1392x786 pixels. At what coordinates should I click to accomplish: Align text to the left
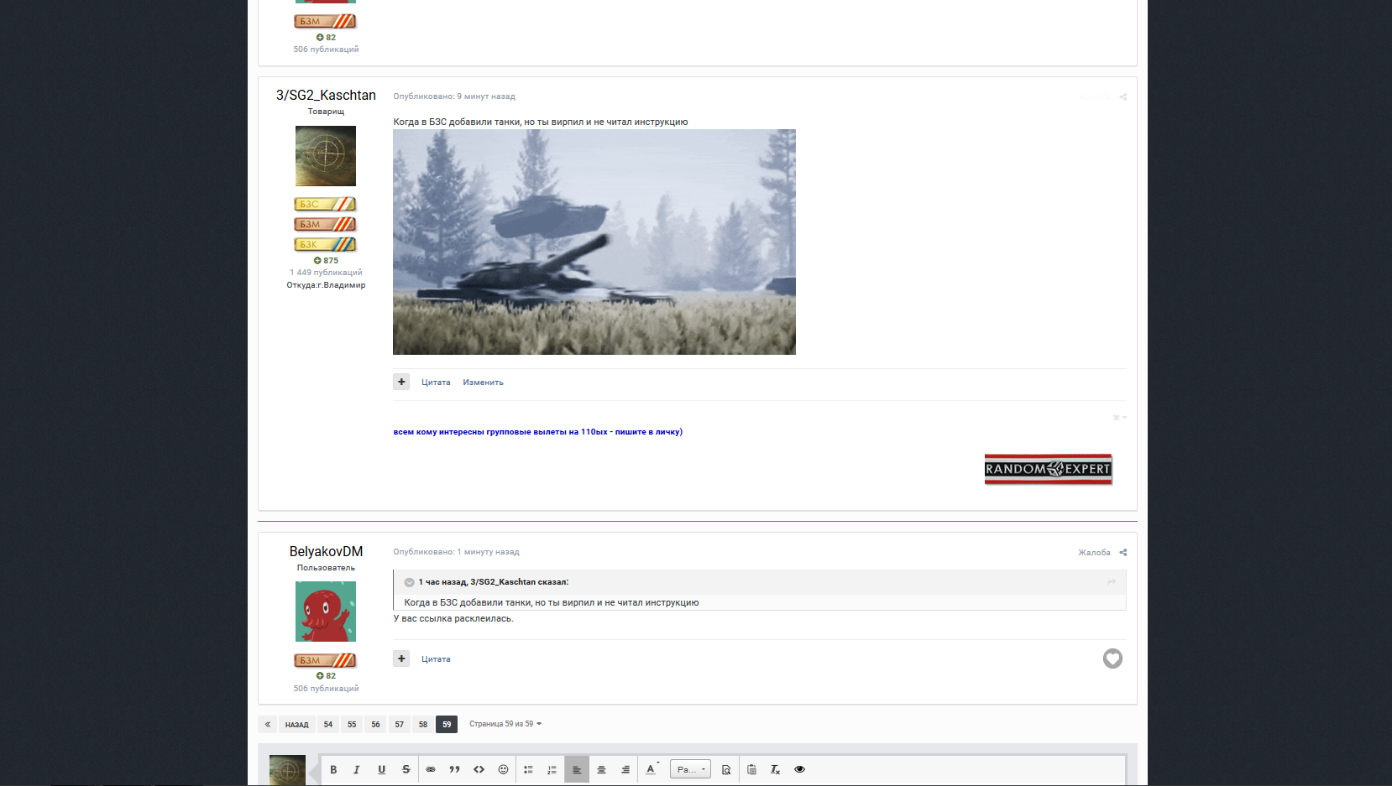[577, 769]
